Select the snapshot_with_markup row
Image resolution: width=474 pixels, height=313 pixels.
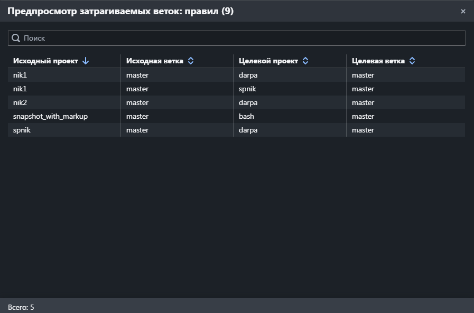tap(236, 116)
